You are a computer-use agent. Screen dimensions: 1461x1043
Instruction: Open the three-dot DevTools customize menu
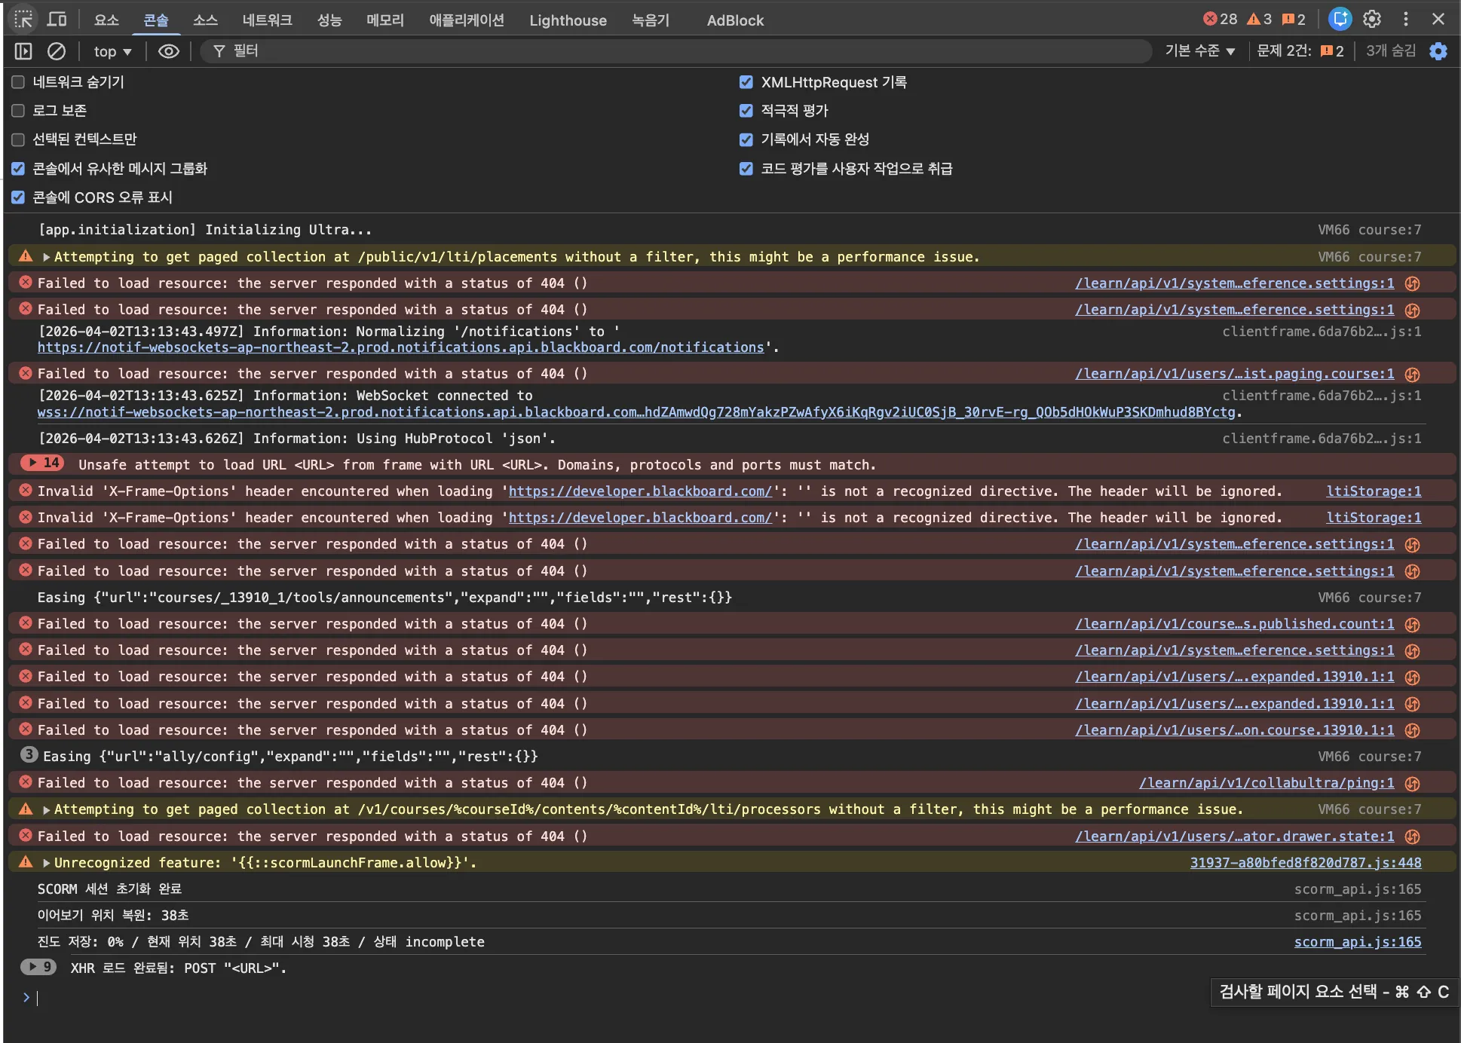pos(1405,20)
